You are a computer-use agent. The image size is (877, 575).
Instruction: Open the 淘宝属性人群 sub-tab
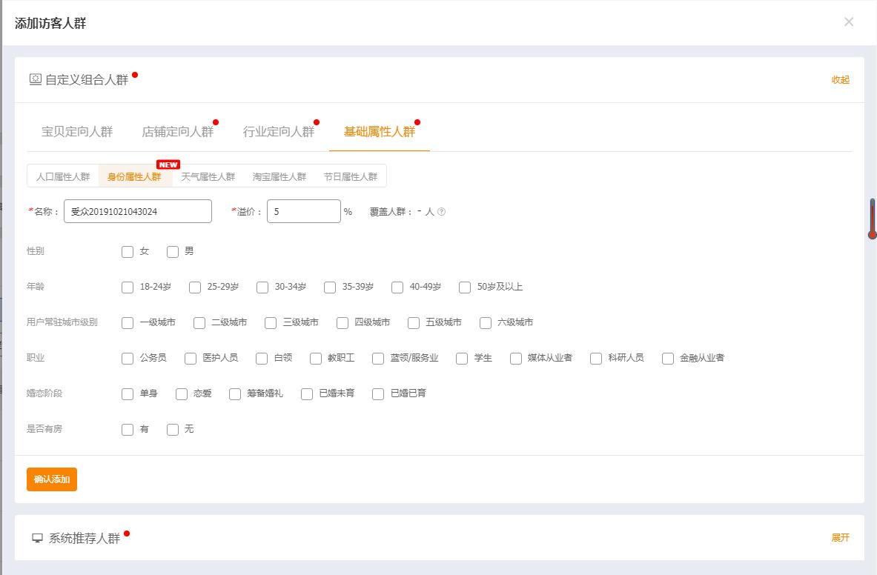point(278,176)
